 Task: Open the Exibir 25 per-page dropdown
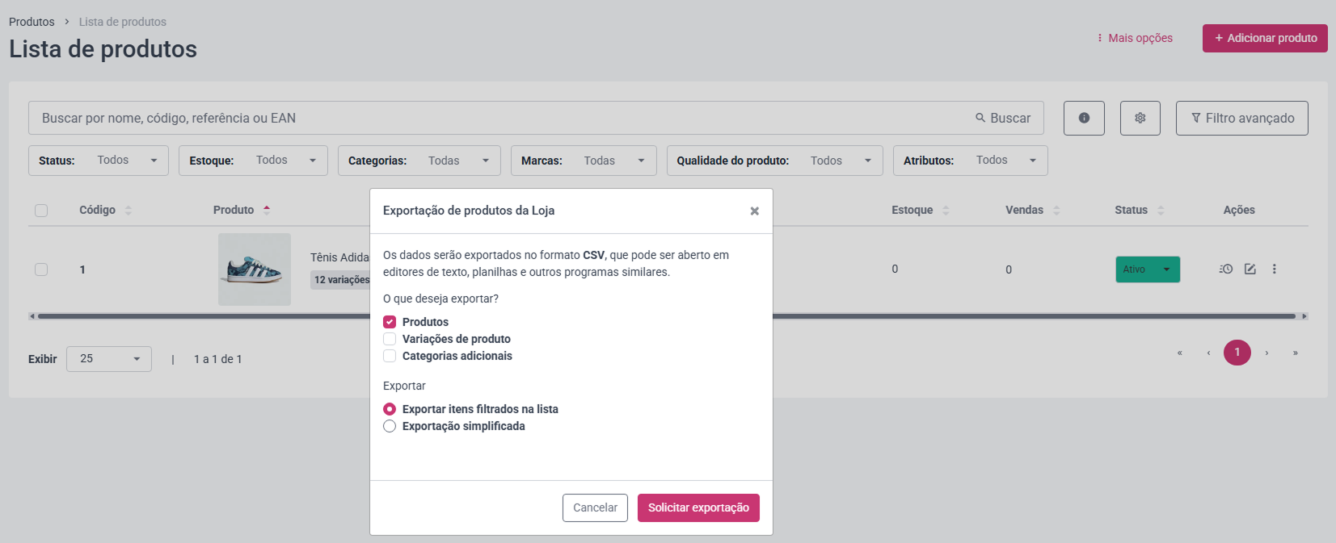pyautogui.click(x=109, y=359)
